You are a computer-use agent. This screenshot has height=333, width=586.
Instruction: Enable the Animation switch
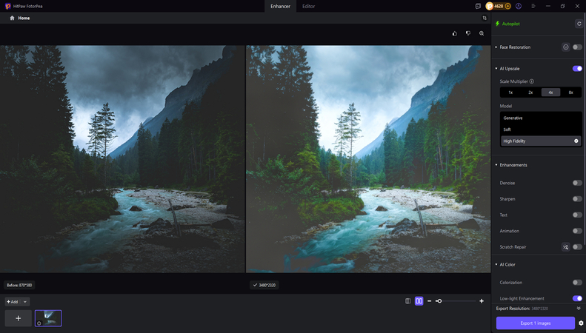tap(577, 231)
